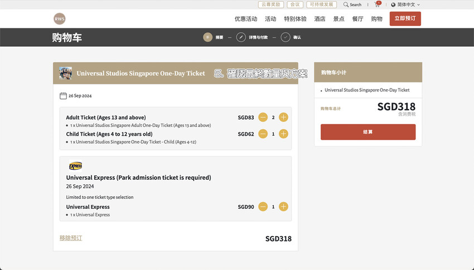Click the 立即预订 book now button
This screenshot has height=270, width=474.
tap(405, 18)
